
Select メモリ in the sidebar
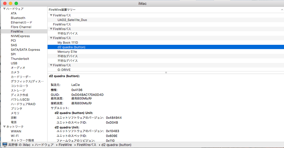[15, 113]
